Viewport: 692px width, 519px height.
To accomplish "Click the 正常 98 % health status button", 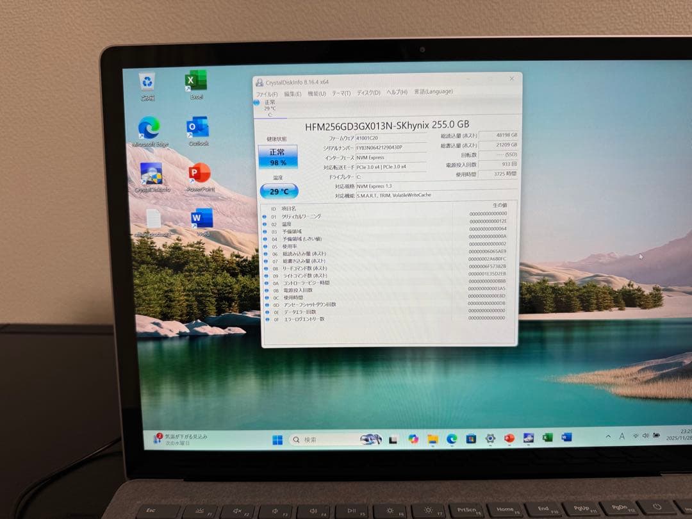I will [277, 157].
